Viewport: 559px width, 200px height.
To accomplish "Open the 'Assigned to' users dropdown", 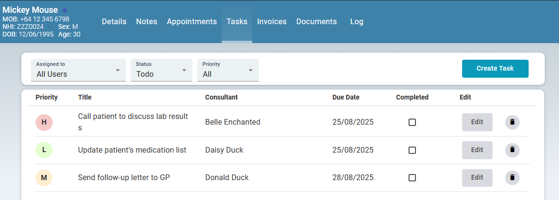I will coord(78,70).
